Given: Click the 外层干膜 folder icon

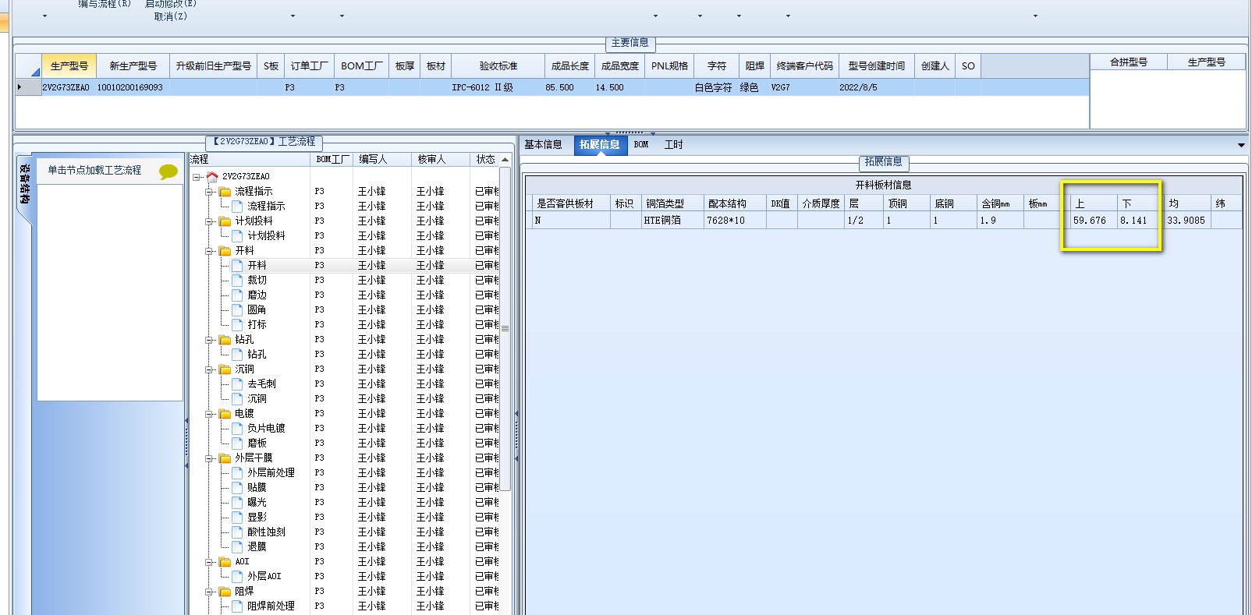Looking at the screenshot, I should (x=225, y=458).
